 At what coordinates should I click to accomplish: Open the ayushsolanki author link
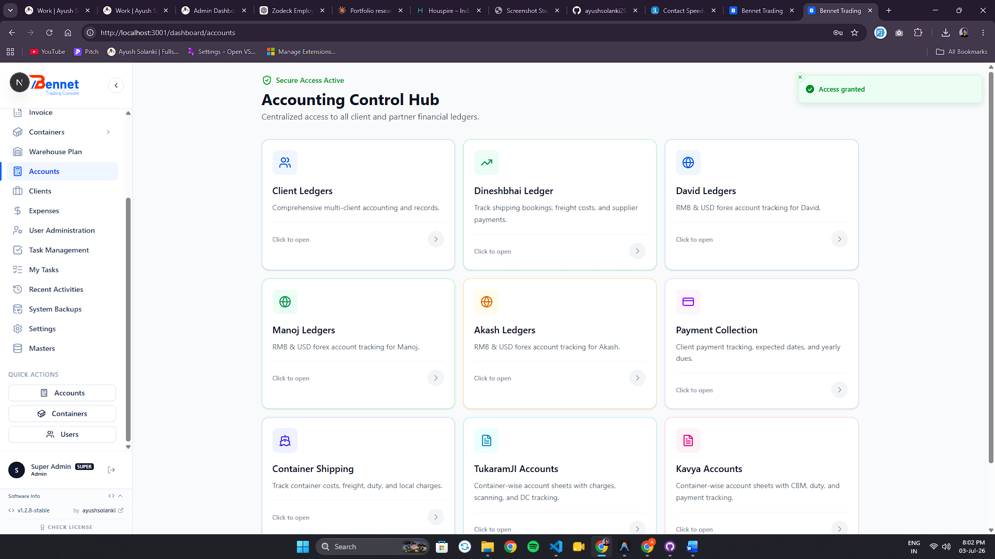point(103,510)
